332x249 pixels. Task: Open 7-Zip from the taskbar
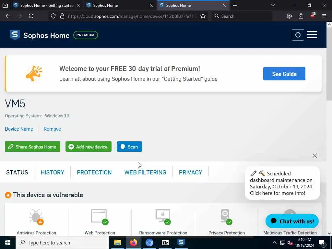click(x=165, y=243)
